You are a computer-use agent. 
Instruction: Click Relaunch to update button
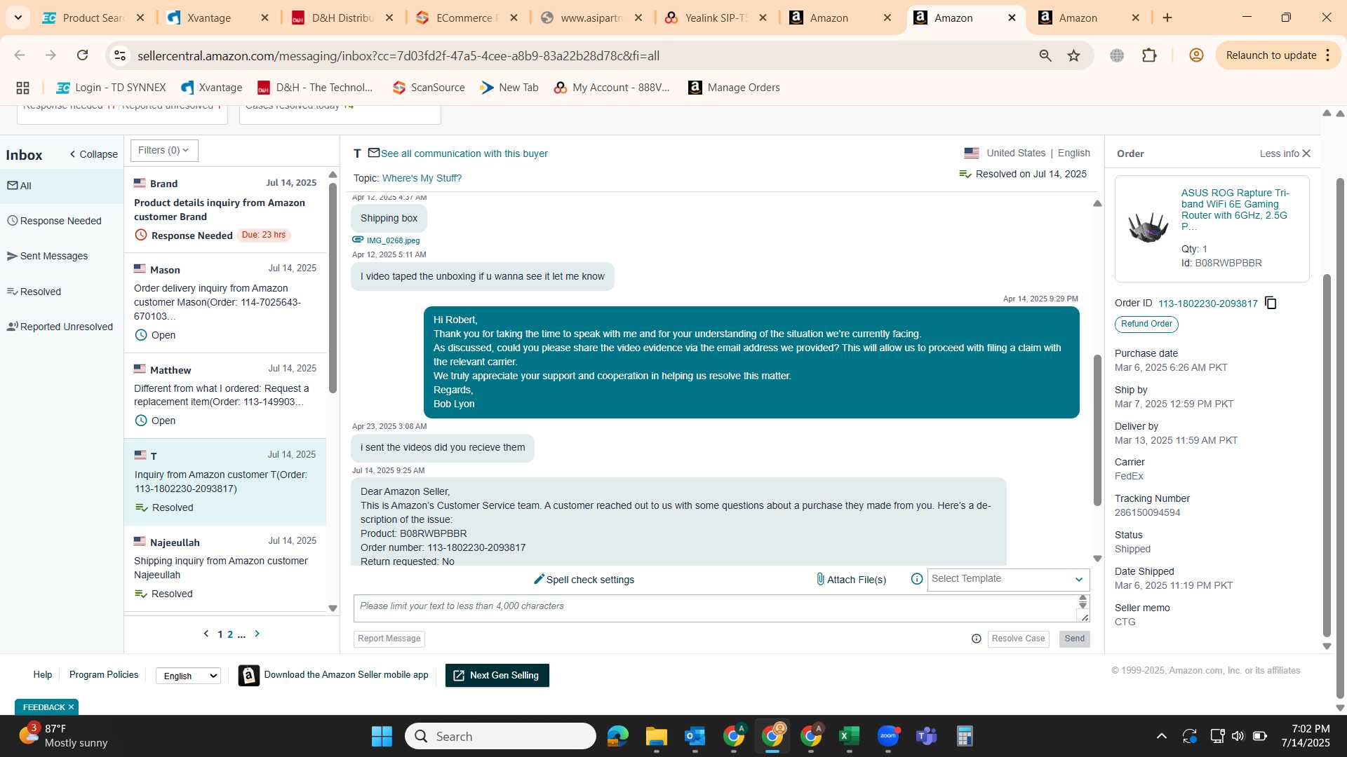point(1271,55)
